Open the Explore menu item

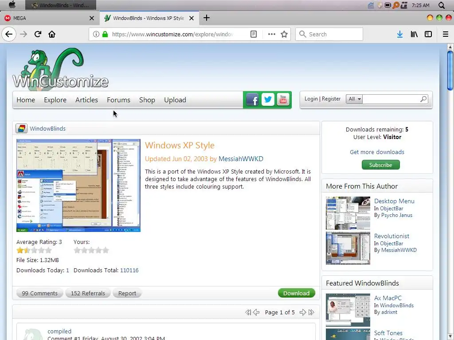click(55, 100)
